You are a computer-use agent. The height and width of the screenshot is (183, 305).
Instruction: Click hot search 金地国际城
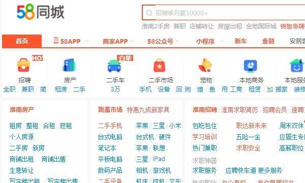pyautogui.click(x=261, y=26)
